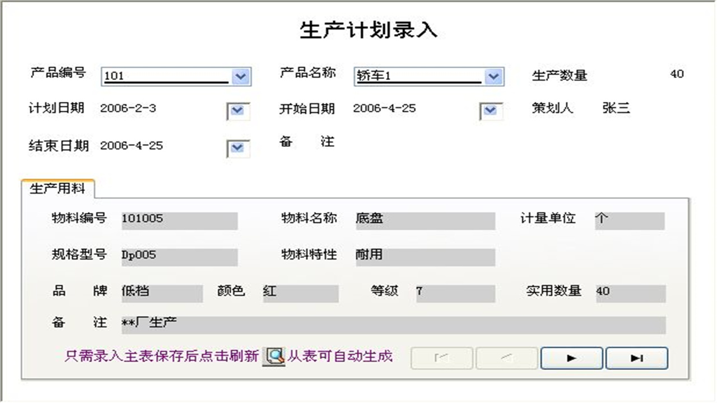Jump to the first record
The height and width of the screenshot is (403, 717).
coord(441,358)
